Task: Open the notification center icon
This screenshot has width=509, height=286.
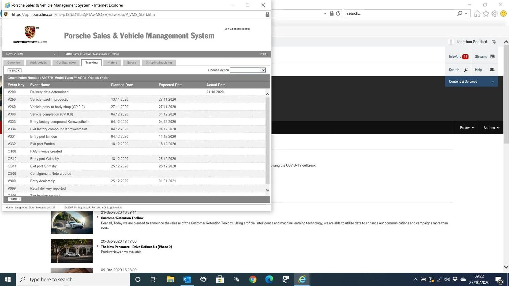Action: [499, 280]
